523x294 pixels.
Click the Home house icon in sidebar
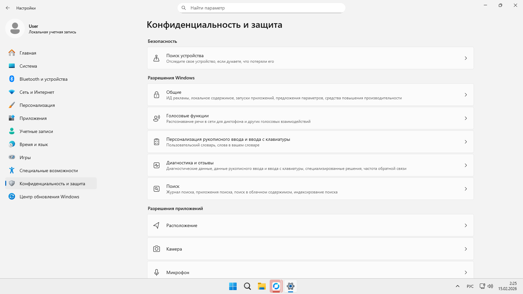[x=12, y=53]
